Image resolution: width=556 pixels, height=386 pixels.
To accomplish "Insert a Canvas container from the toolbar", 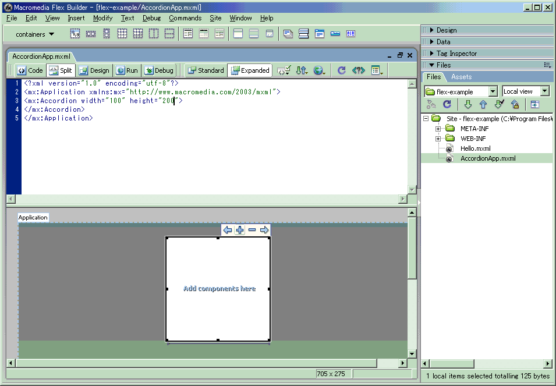I will point(75,34).
